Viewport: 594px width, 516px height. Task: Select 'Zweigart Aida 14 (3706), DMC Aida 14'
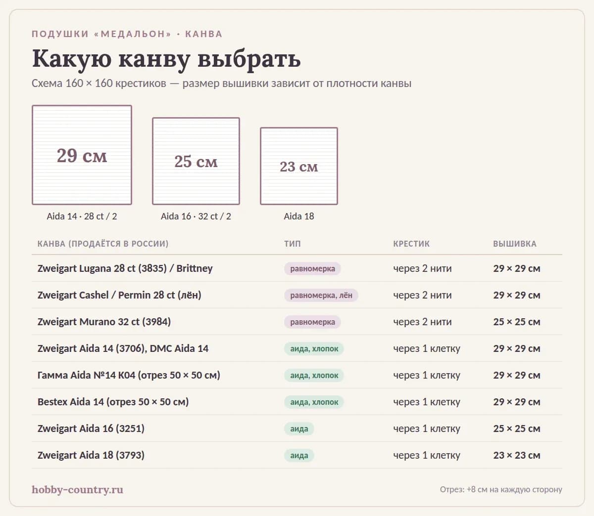click(x=123, y=348)
